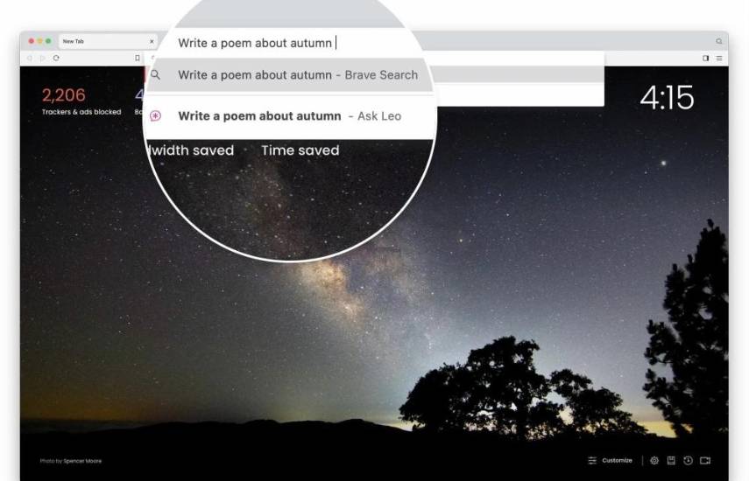Click the 2,206 trackers blocked stat
The image size is (749, 481).
tap(81, 101)
